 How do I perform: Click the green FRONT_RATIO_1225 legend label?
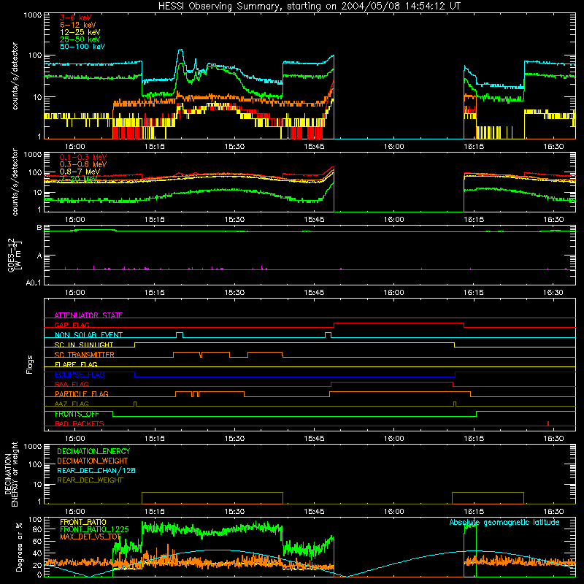(x=94, y=529)
